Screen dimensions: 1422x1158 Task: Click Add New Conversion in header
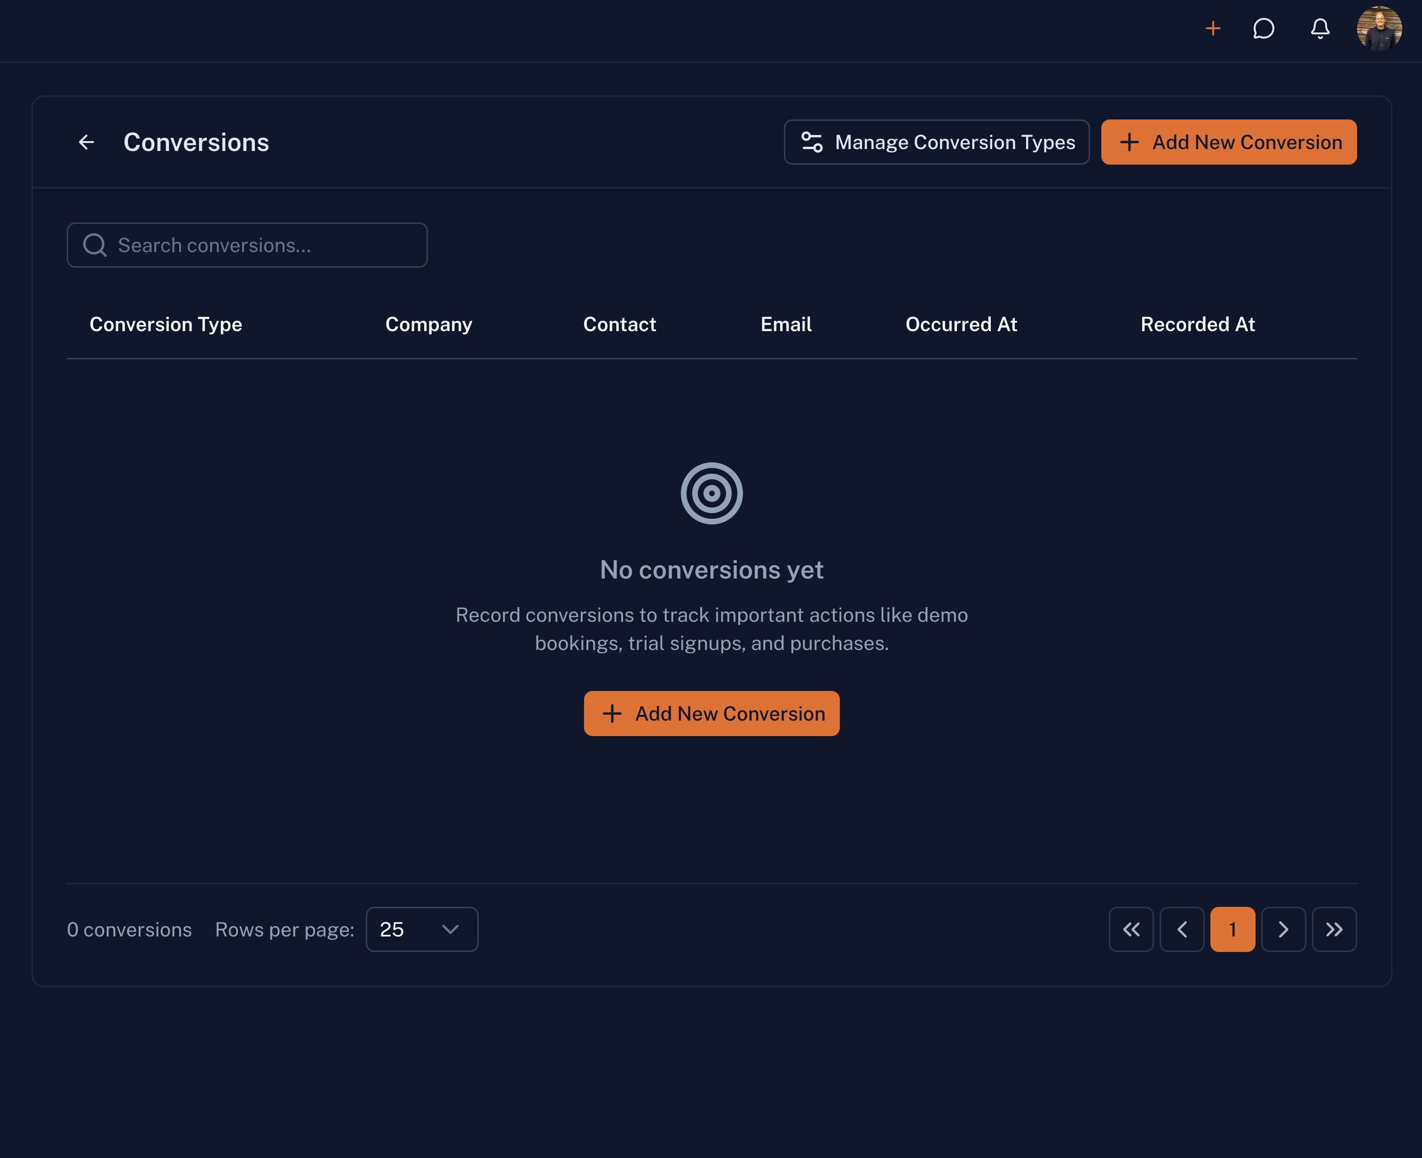[1228, 142]
